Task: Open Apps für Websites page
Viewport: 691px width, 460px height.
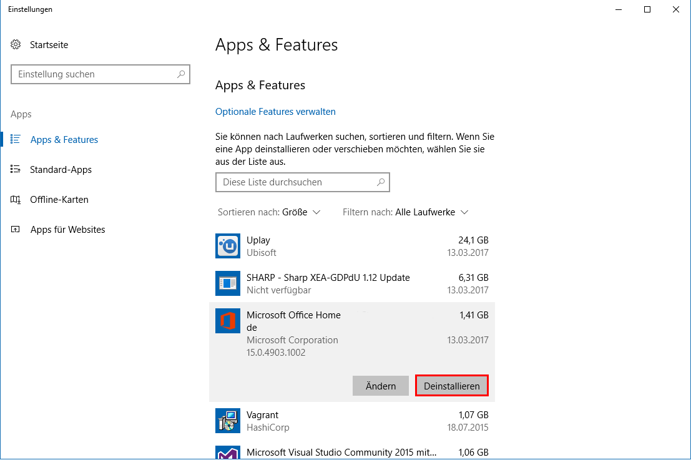Action: 67,230
